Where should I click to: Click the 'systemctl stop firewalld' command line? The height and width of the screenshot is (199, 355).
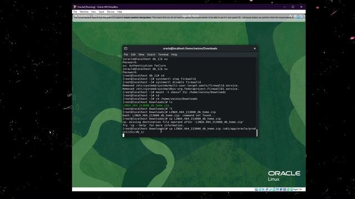(159, 78)
